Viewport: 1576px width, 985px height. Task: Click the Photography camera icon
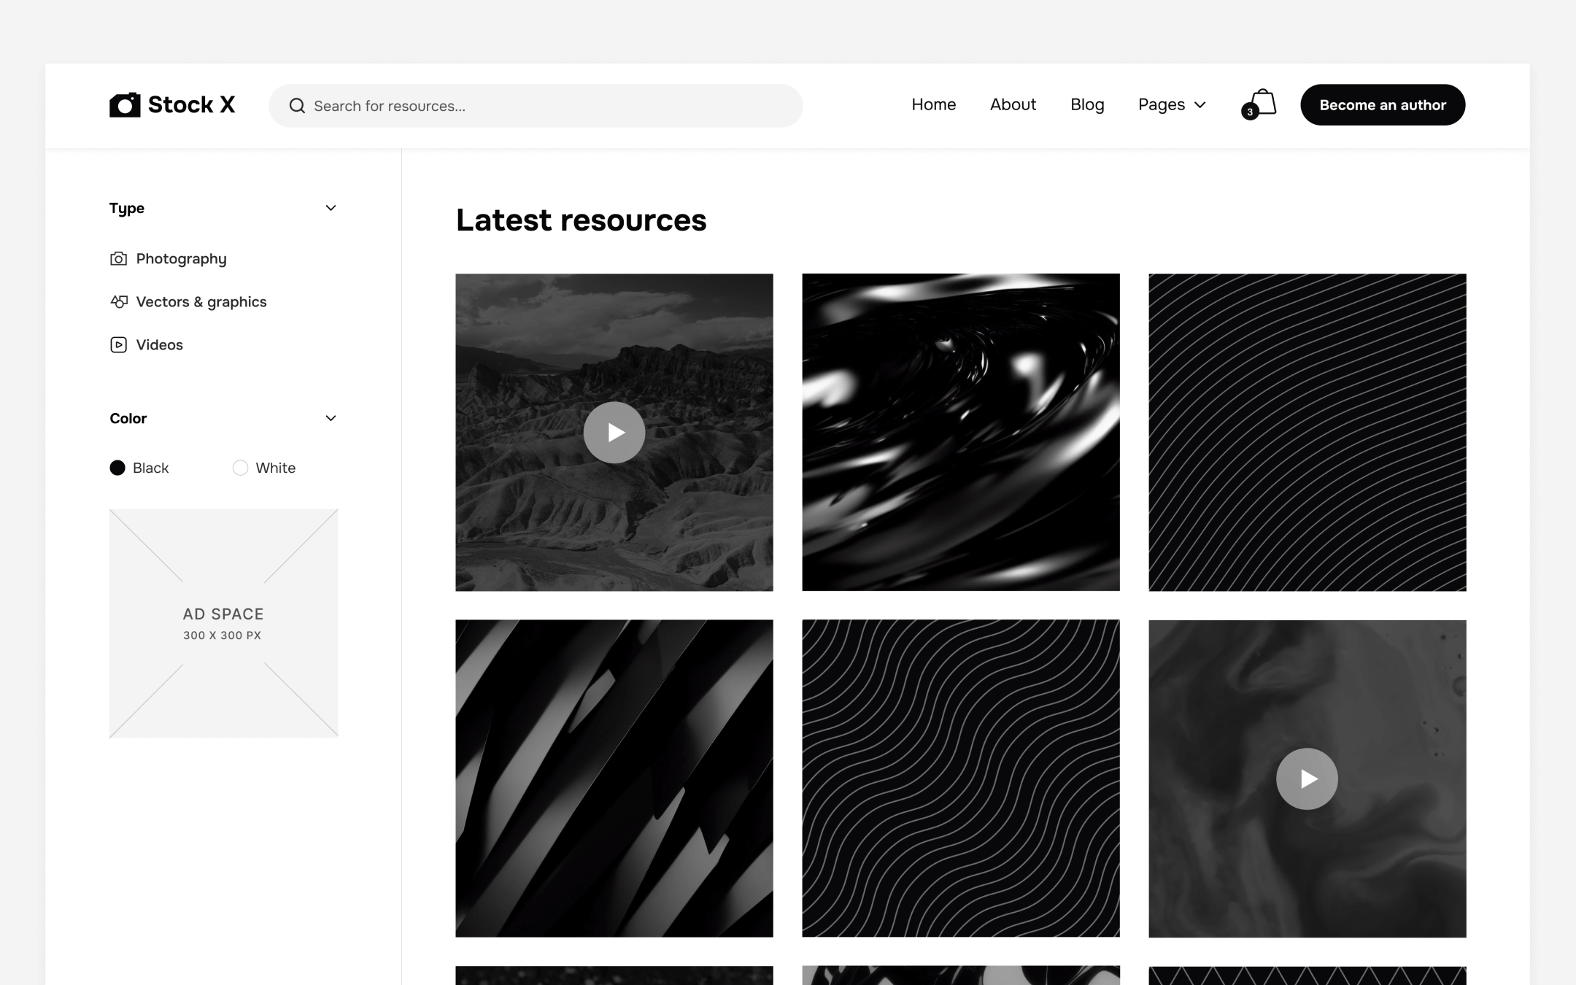[x=118, y=259]
